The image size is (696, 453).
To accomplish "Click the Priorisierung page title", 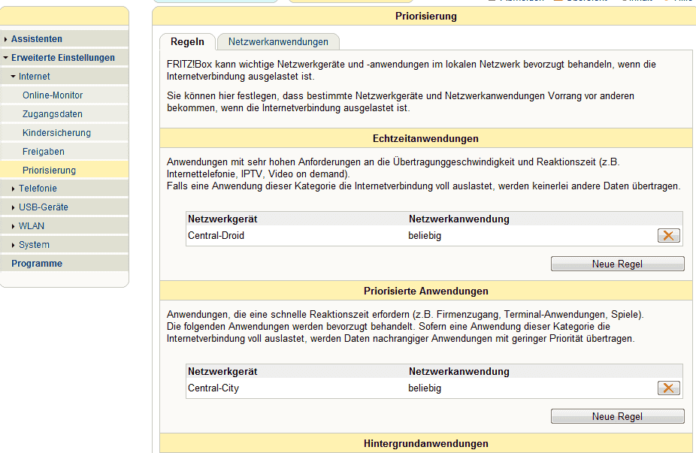I will point(426,17).
